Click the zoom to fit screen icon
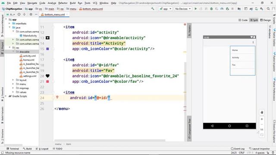The width and height of the screenshot is (276, 155). click(262, 135)
